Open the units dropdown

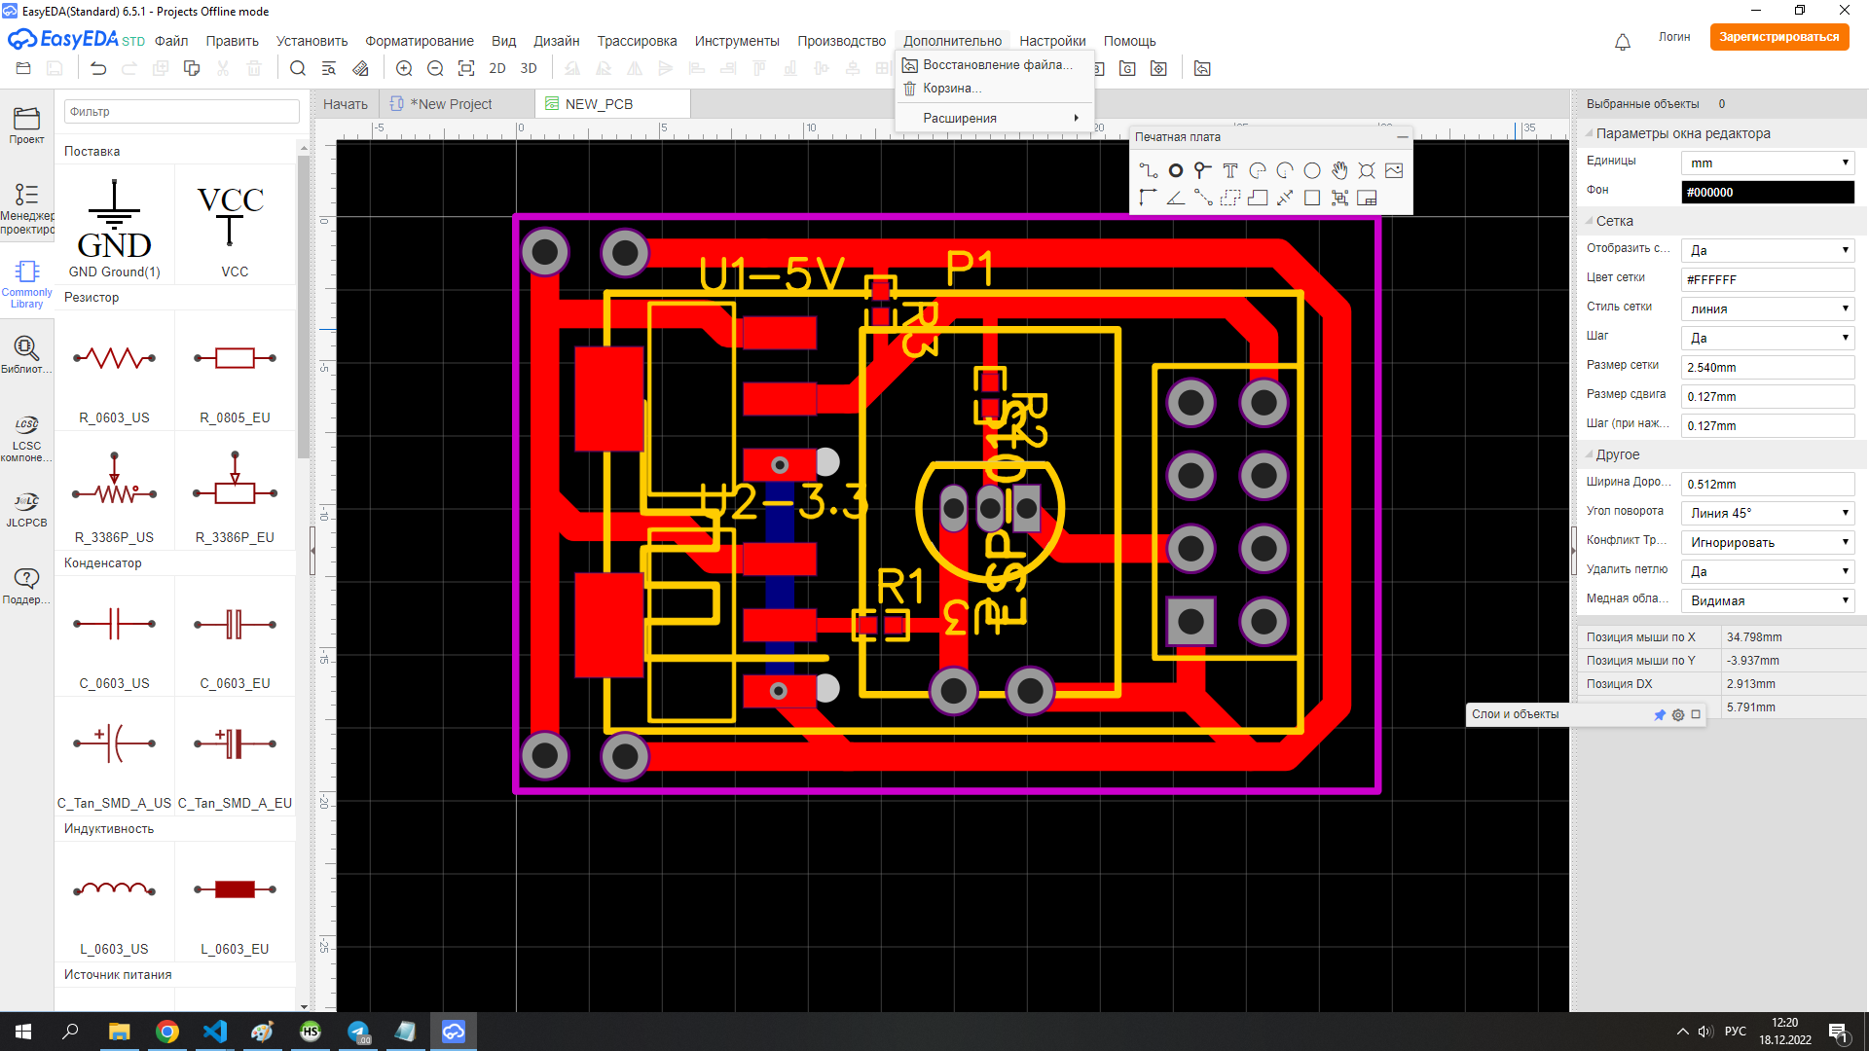[x=1767, y=163]
